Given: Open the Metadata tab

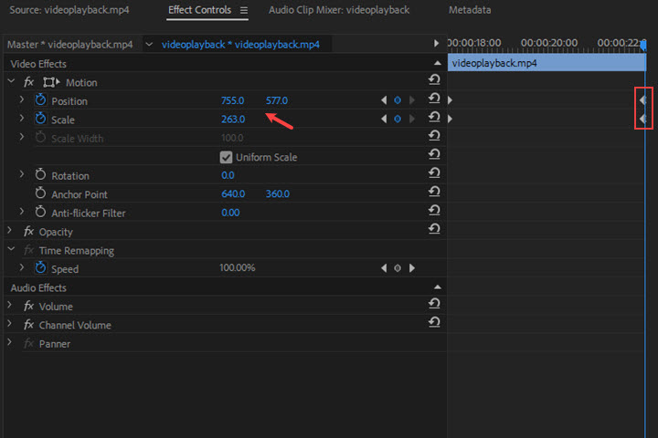Looking at the screenshot, I should click(470, 10).
